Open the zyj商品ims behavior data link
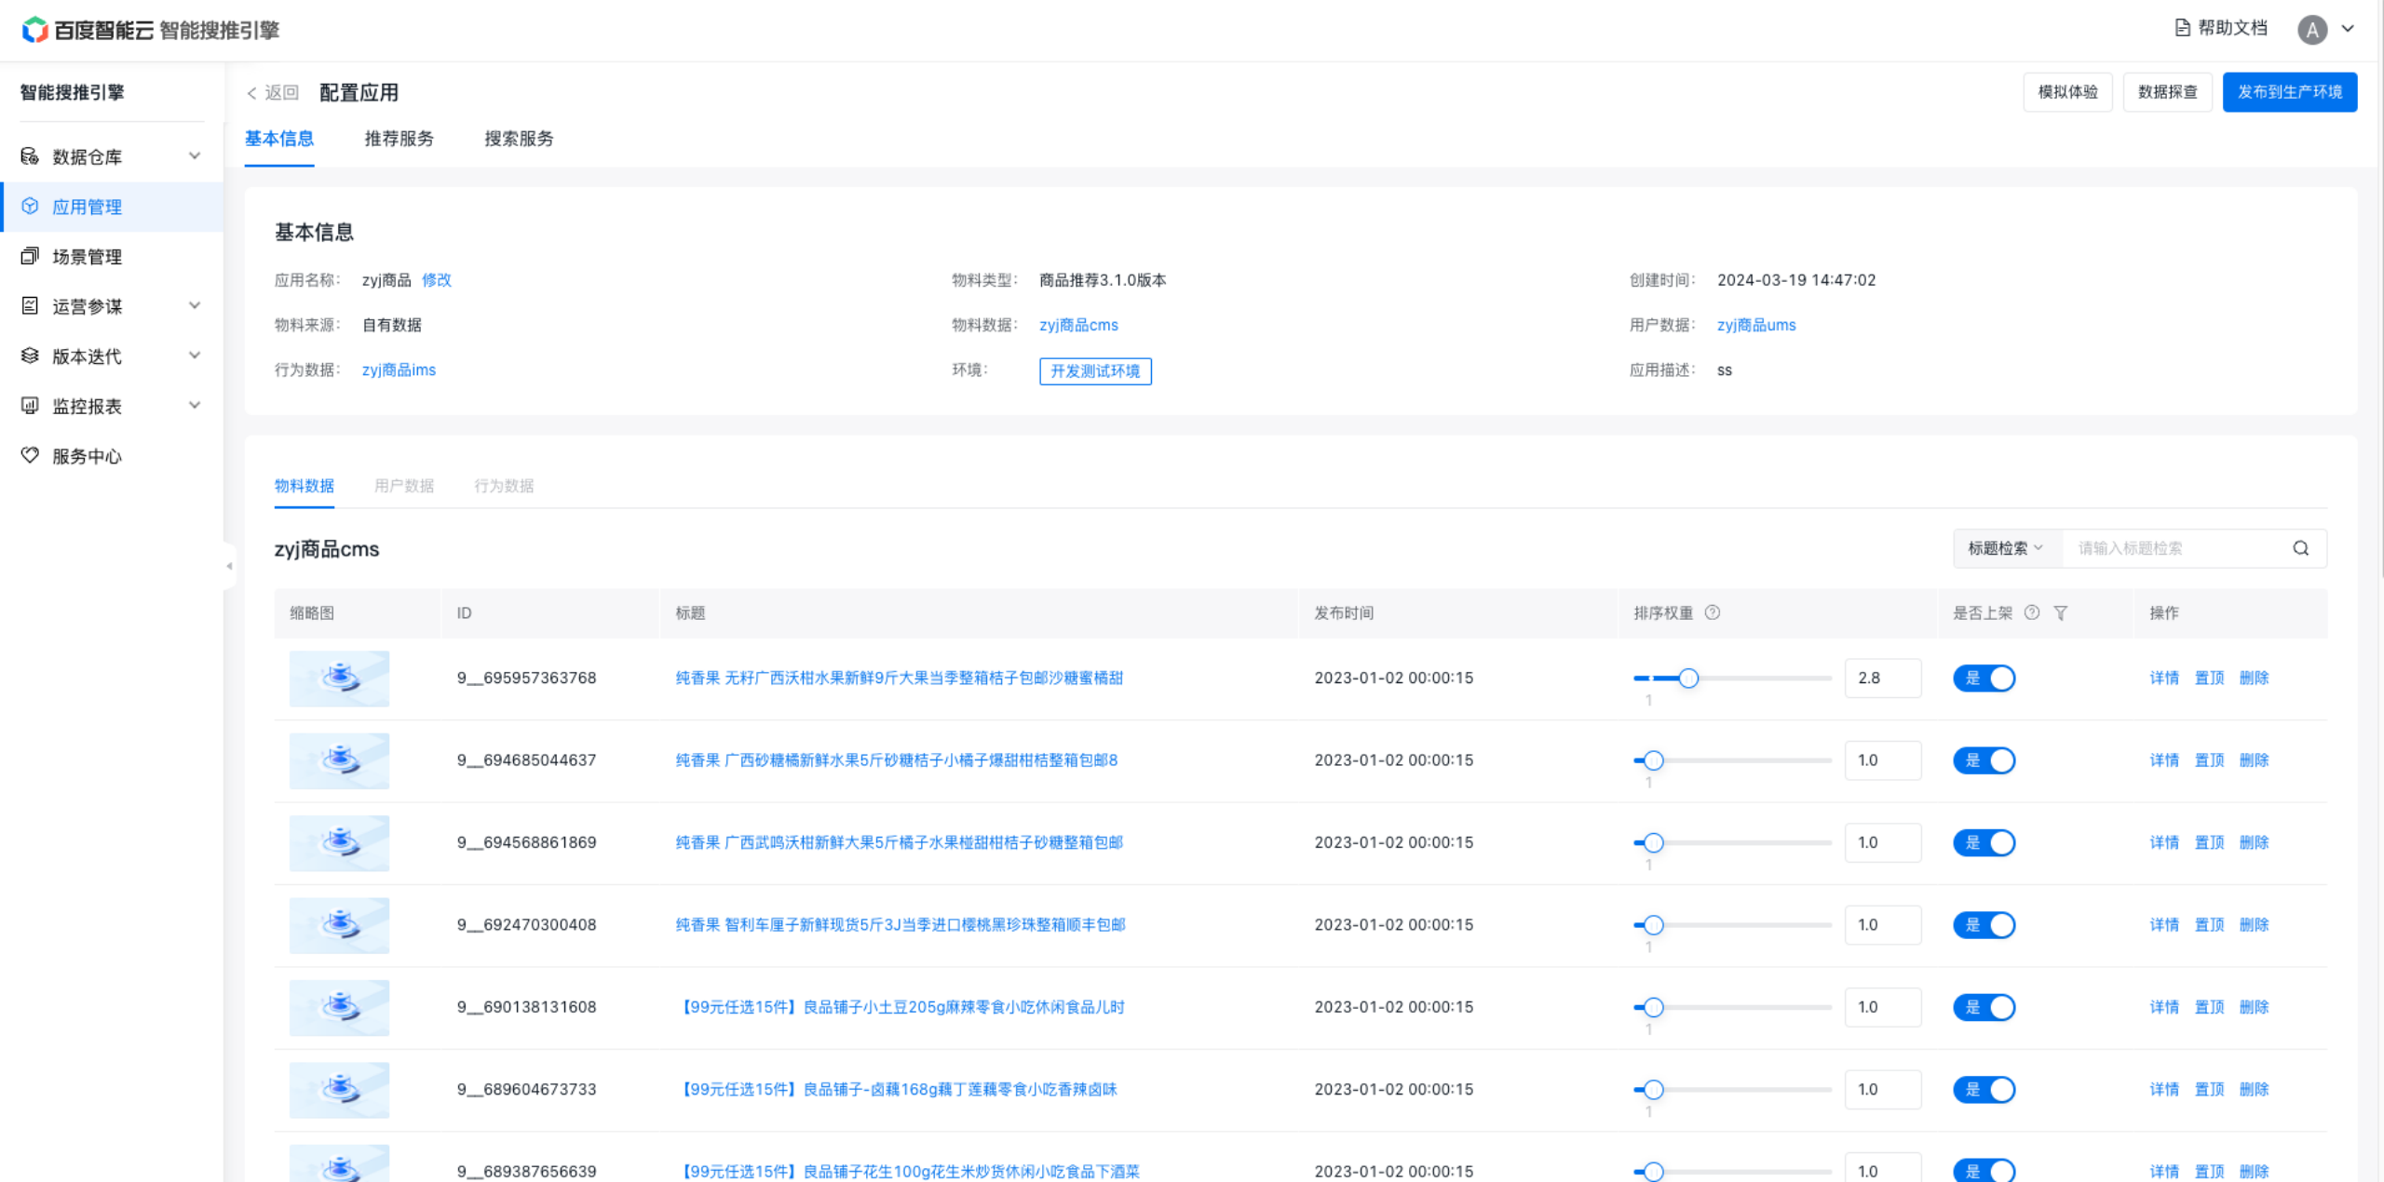This screenshot has width=2384, height=1182. coord(399,369)
